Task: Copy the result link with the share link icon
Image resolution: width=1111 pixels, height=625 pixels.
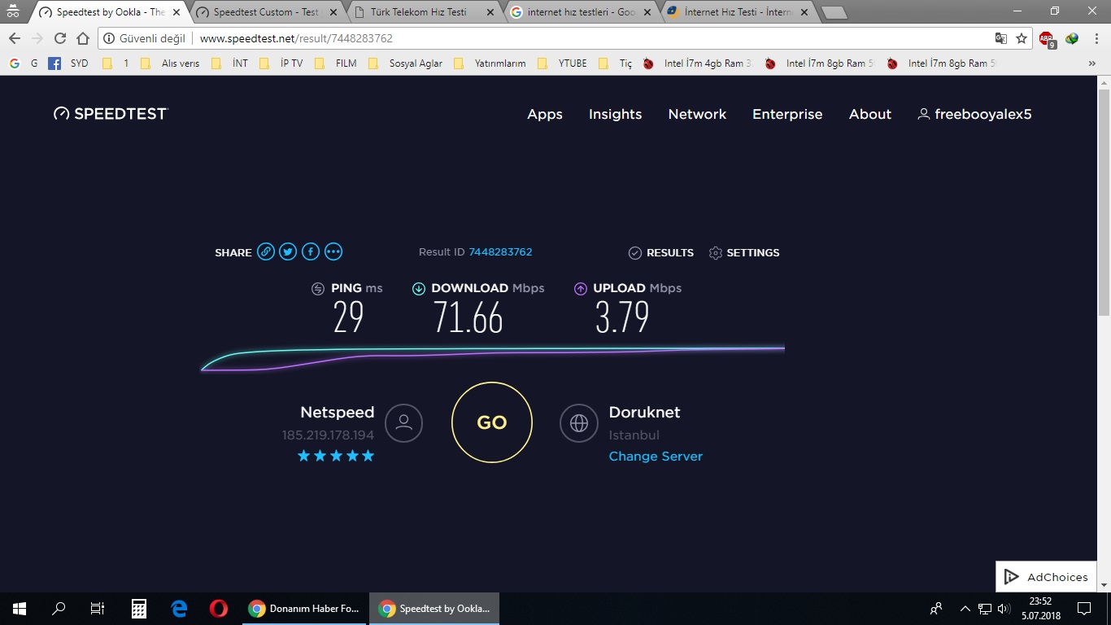Action: 266,251
